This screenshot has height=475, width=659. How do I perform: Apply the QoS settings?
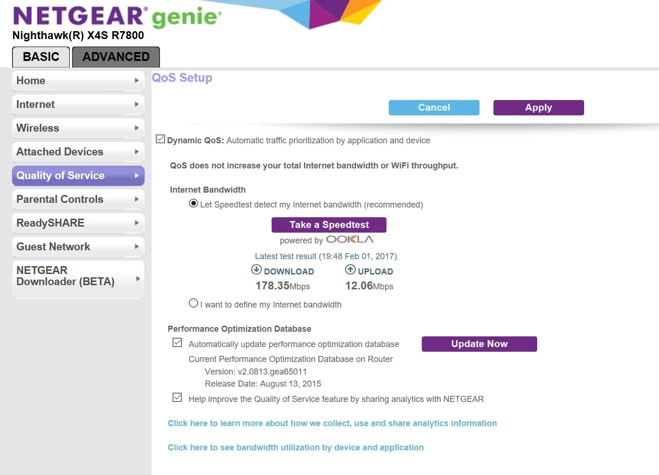pos(539,107)
